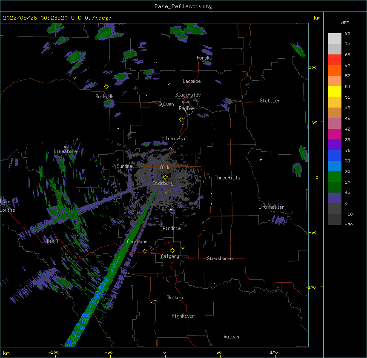Click the Drumheller label

click(272, 207)
